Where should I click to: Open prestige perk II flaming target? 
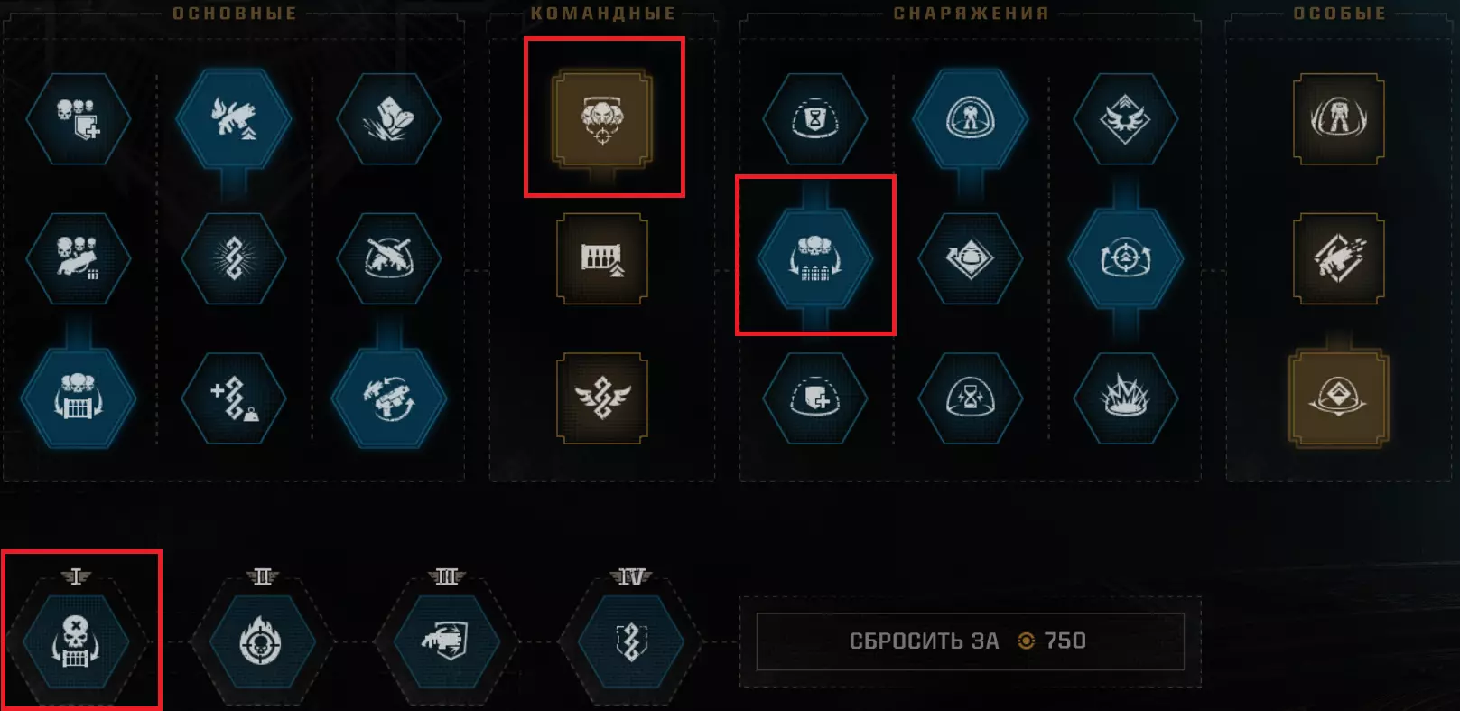[x=262, y=642]
